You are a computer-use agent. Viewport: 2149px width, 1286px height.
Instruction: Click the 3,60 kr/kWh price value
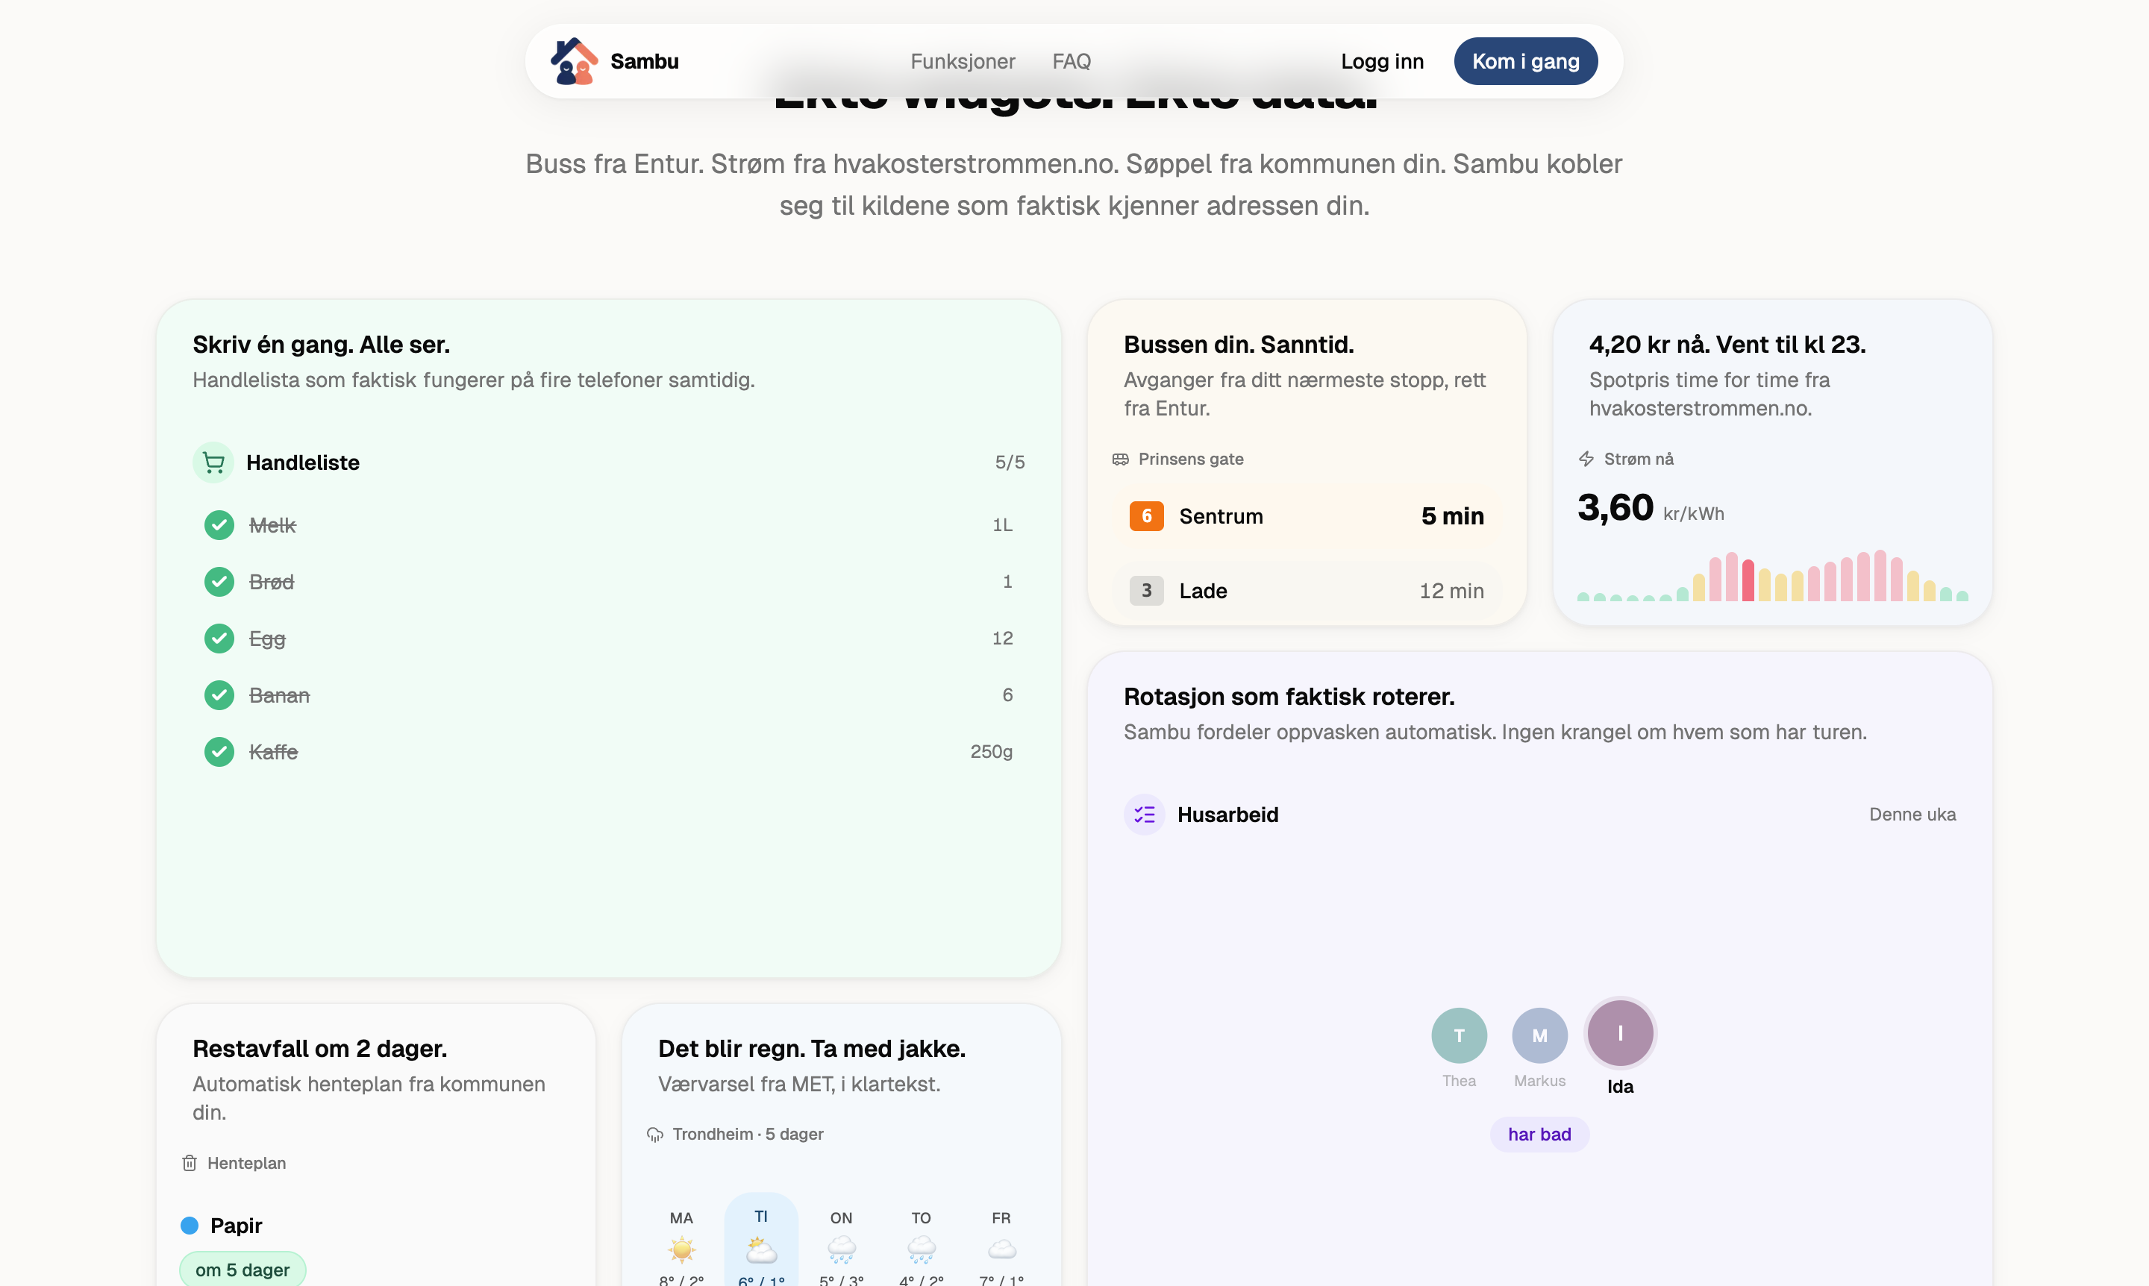click(x=1651, y=508)
